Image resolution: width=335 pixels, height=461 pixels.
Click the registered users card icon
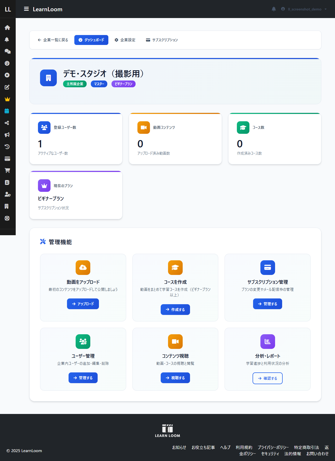(x=44, y=128)
